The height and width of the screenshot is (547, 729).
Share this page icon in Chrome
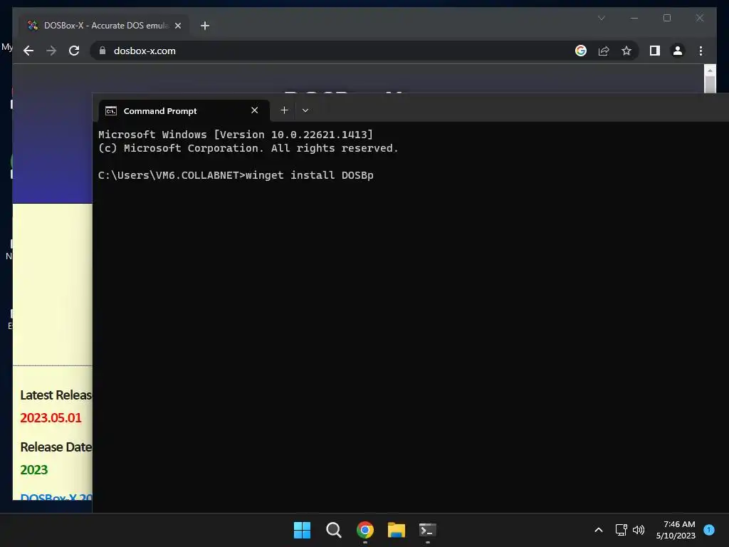click(x=604, y=51)
